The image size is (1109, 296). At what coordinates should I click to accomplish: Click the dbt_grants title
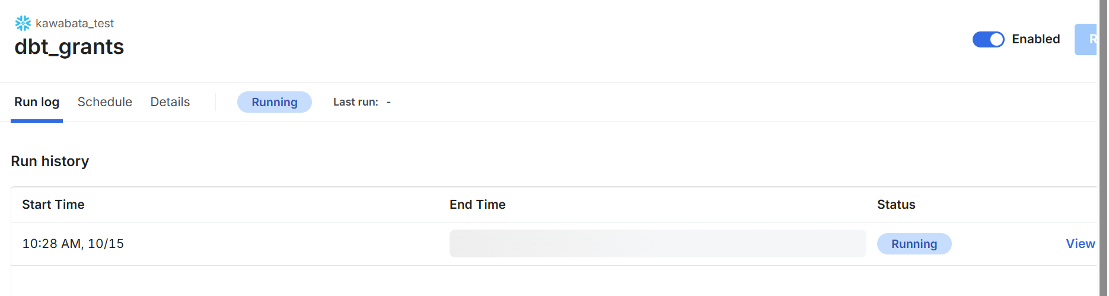click(69, 47)
